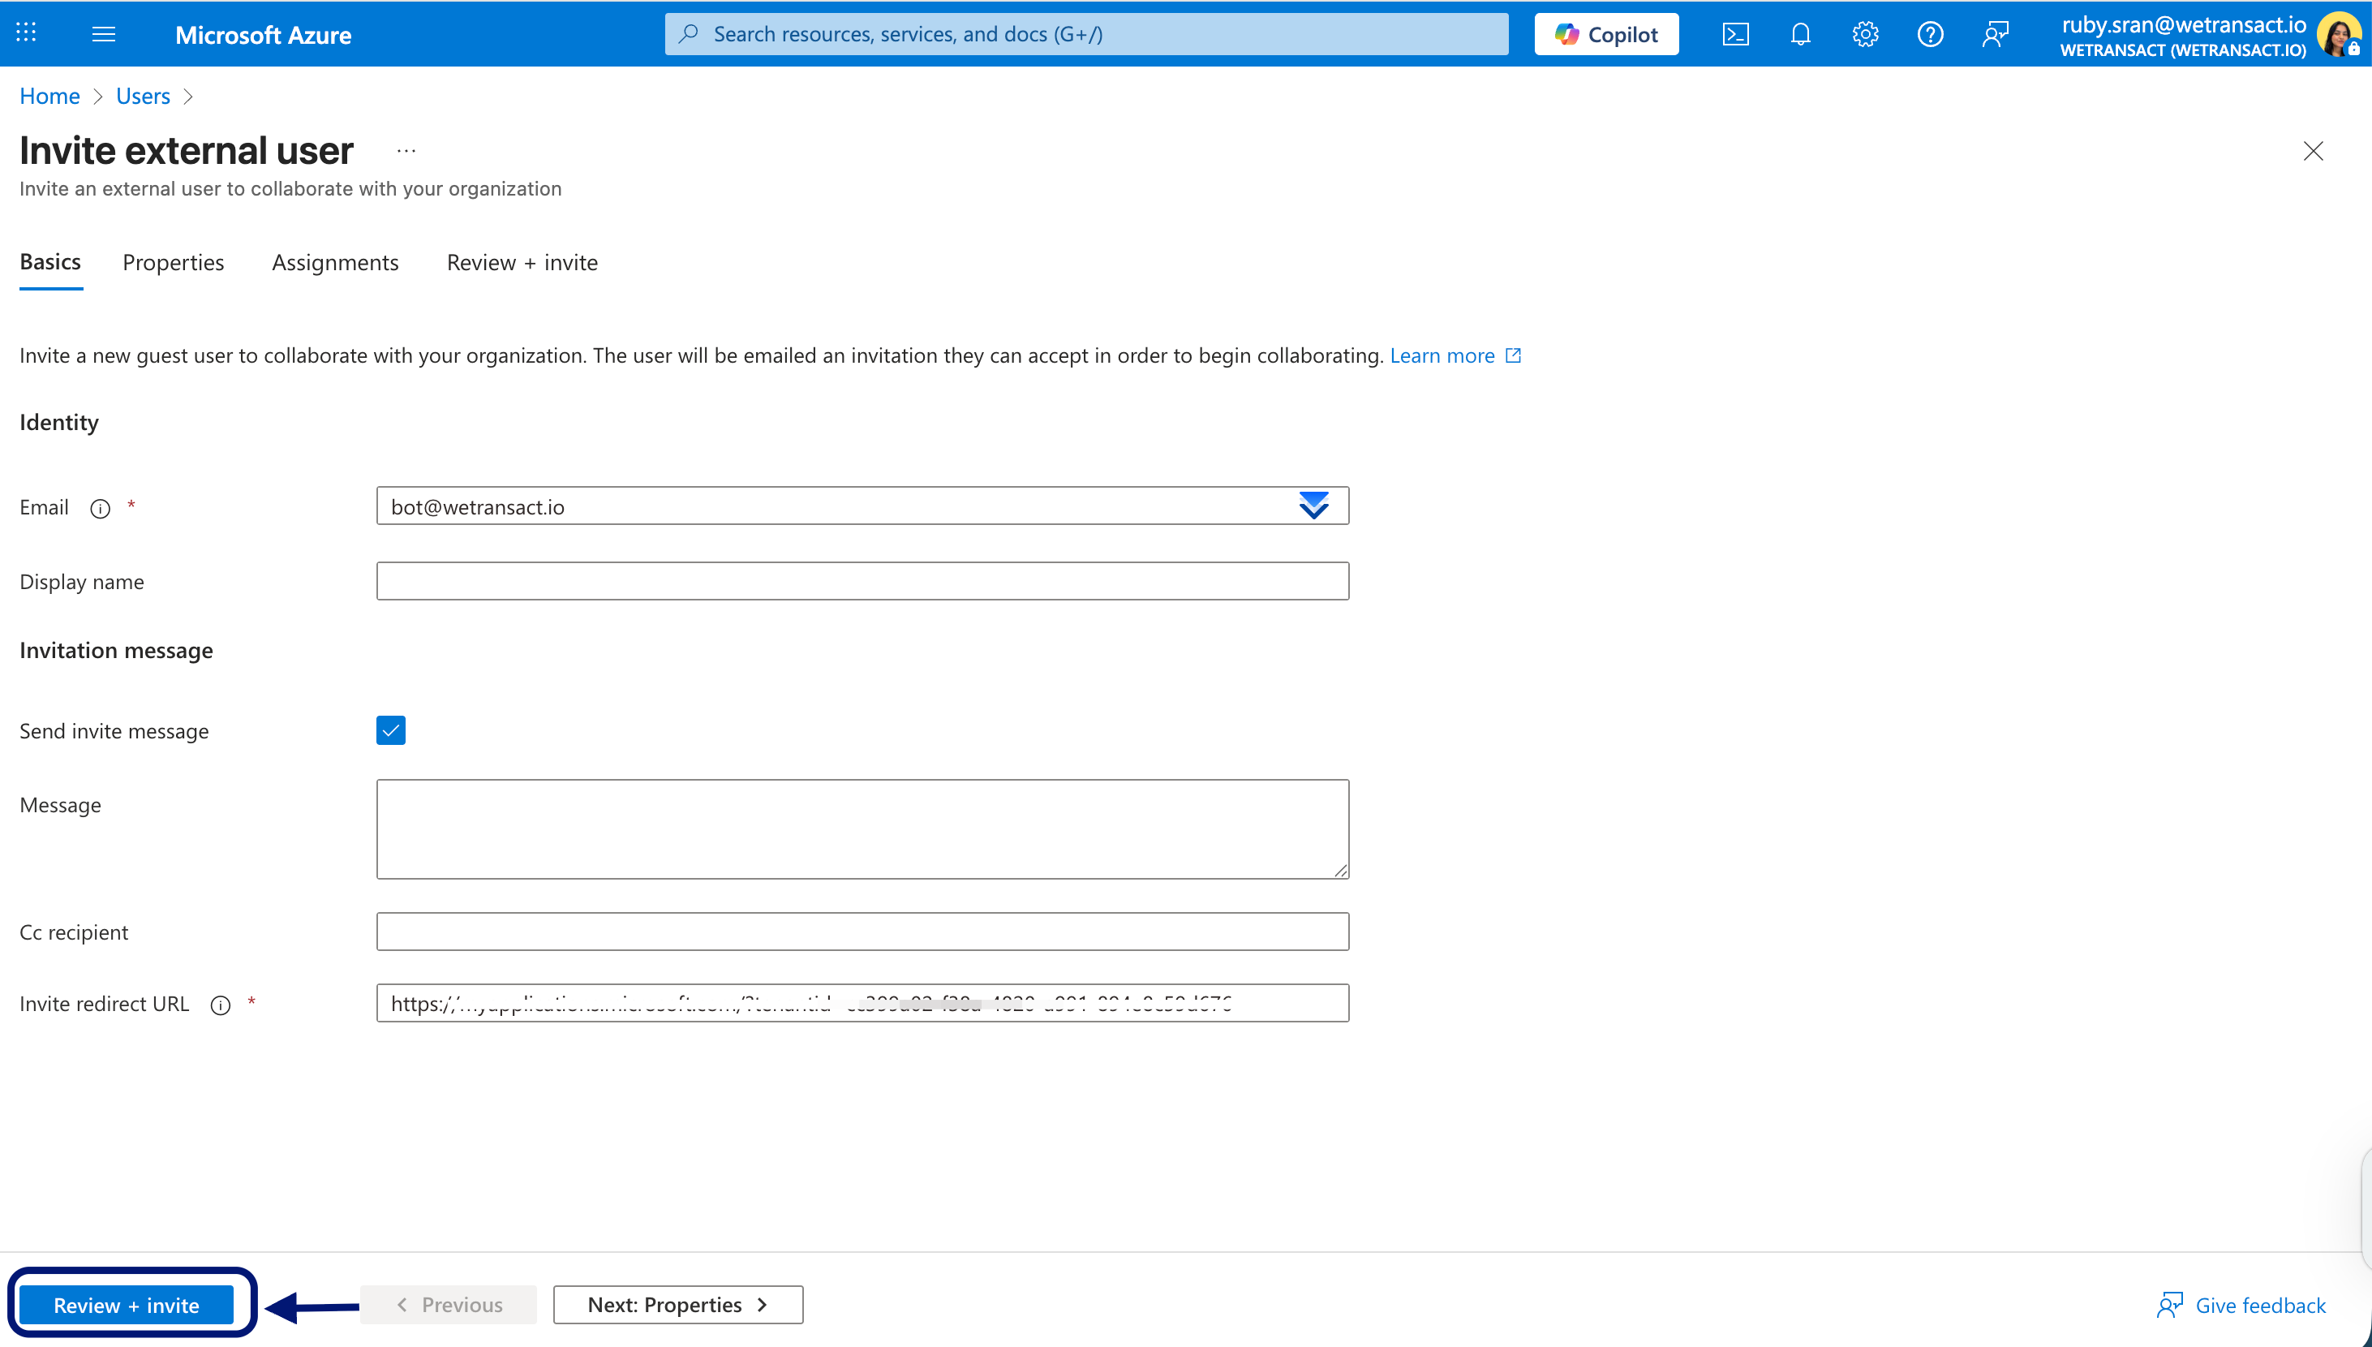Click Give feedback at the bottom
This screenshot has width=2372, height=1347.
tap(2241, 1305)
